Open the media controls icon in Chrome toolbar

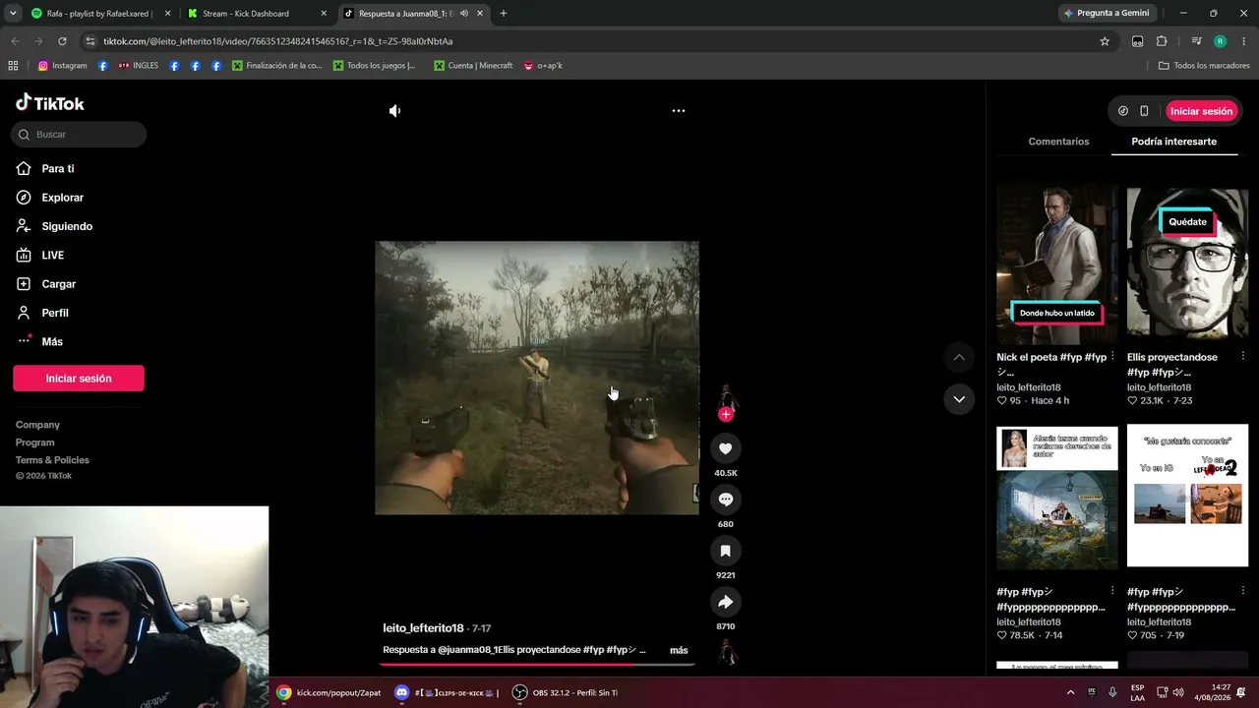1196,41
